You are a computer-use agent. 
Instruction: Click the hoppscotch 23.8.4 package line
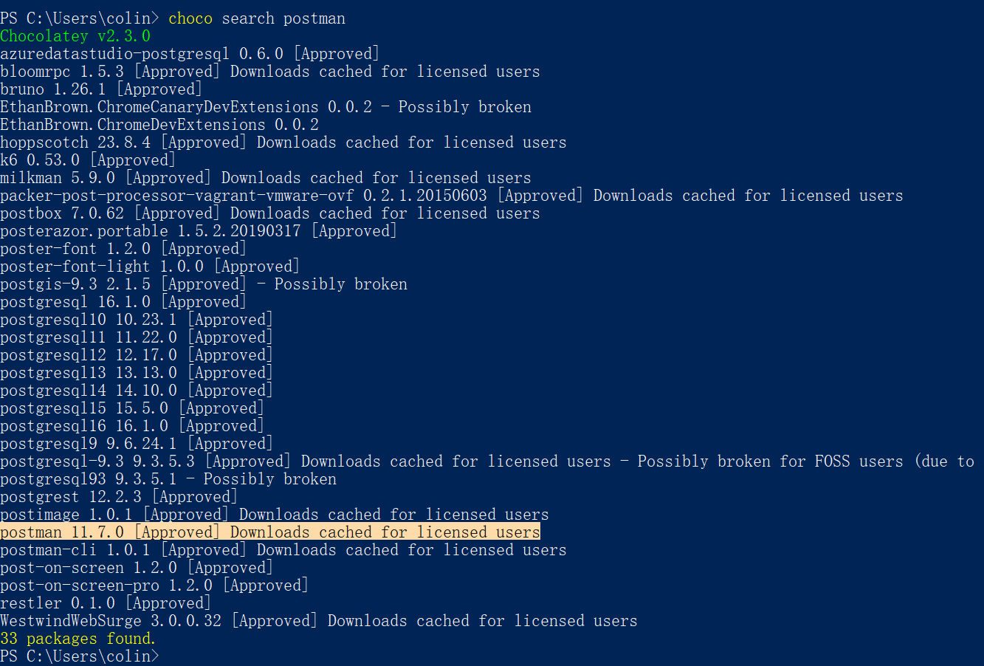click(283, 143)
